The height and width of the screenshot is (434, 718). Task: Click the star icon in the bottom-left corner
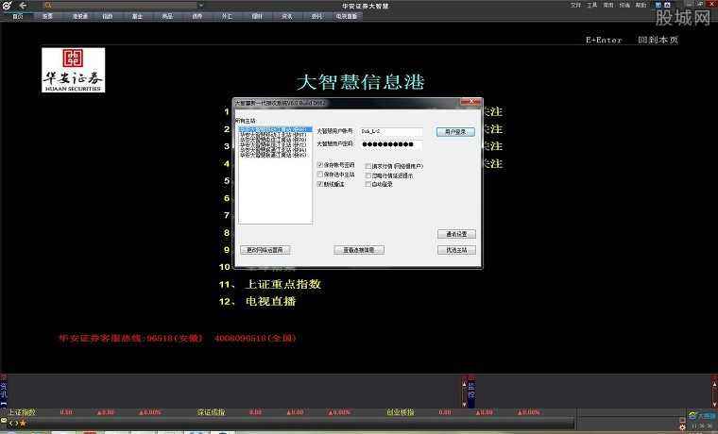tap(23, 424)
